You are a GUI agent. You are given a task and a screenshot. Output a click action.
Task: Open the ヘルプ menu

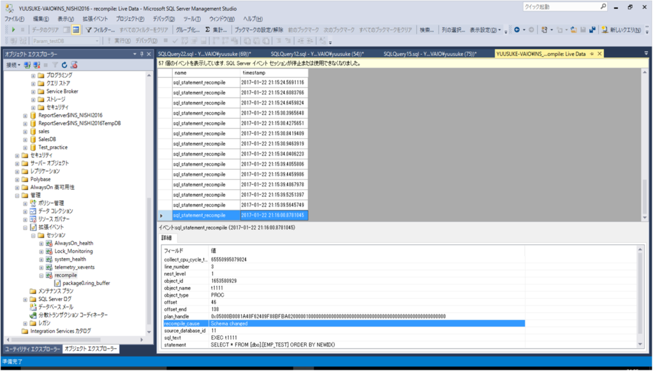pyautogui.click(x=253, y=19)
